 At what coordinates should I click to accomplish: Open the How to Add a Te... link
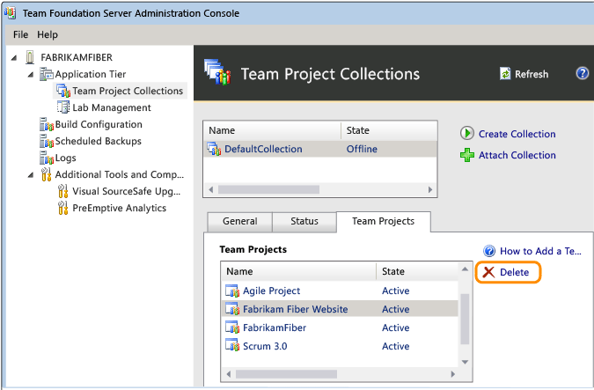click(540, 251)
